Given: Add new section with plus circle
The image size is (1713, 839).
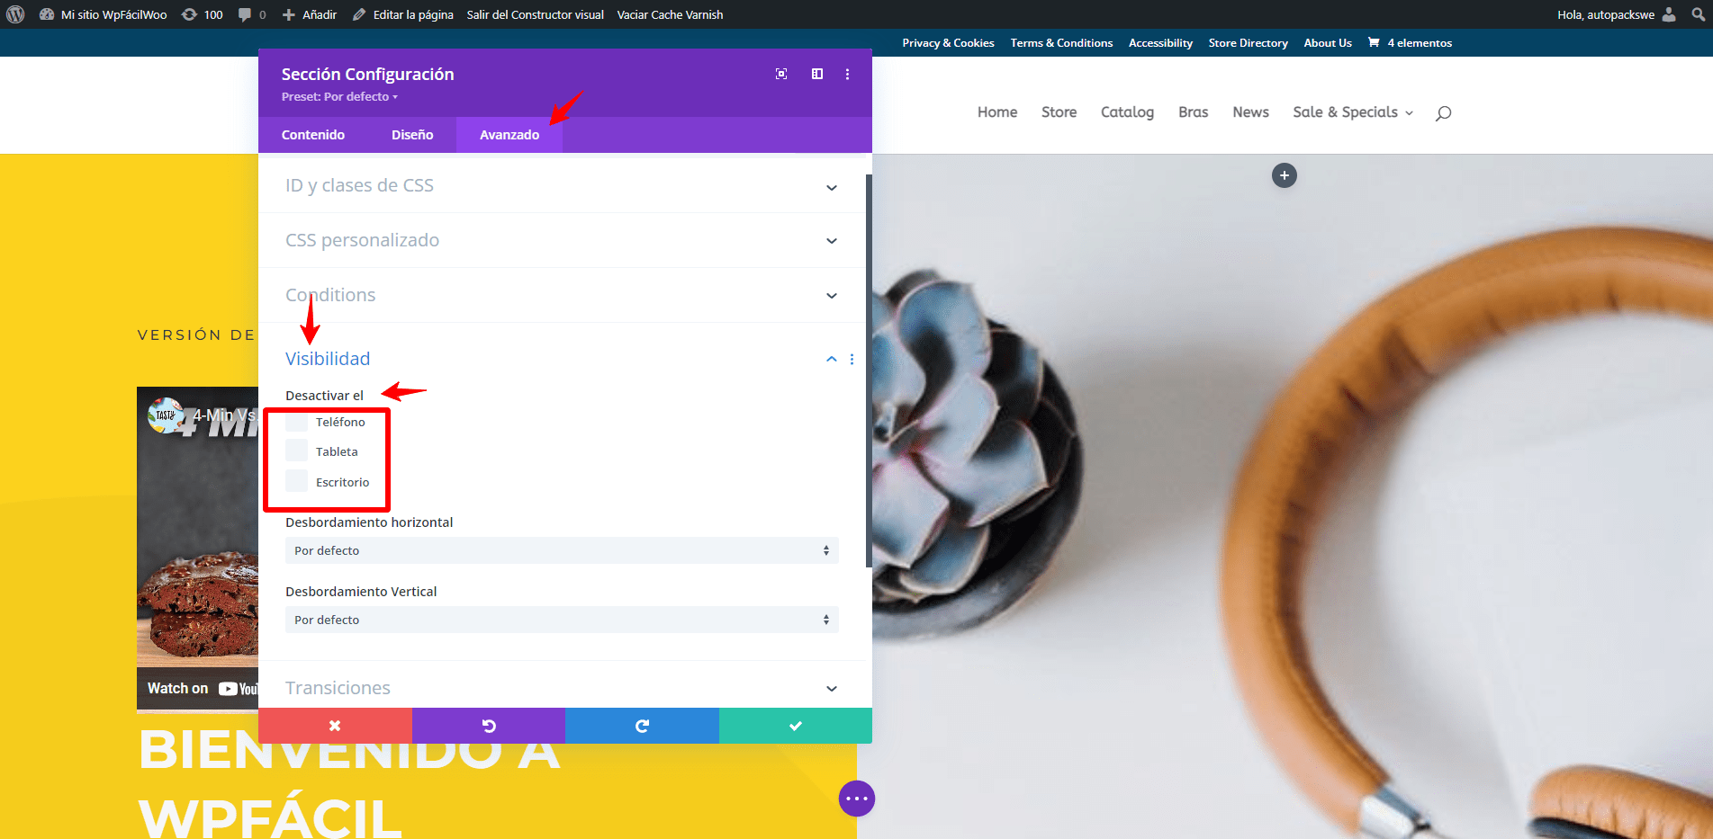Looking at the screenshot, I should [1285, 175].
